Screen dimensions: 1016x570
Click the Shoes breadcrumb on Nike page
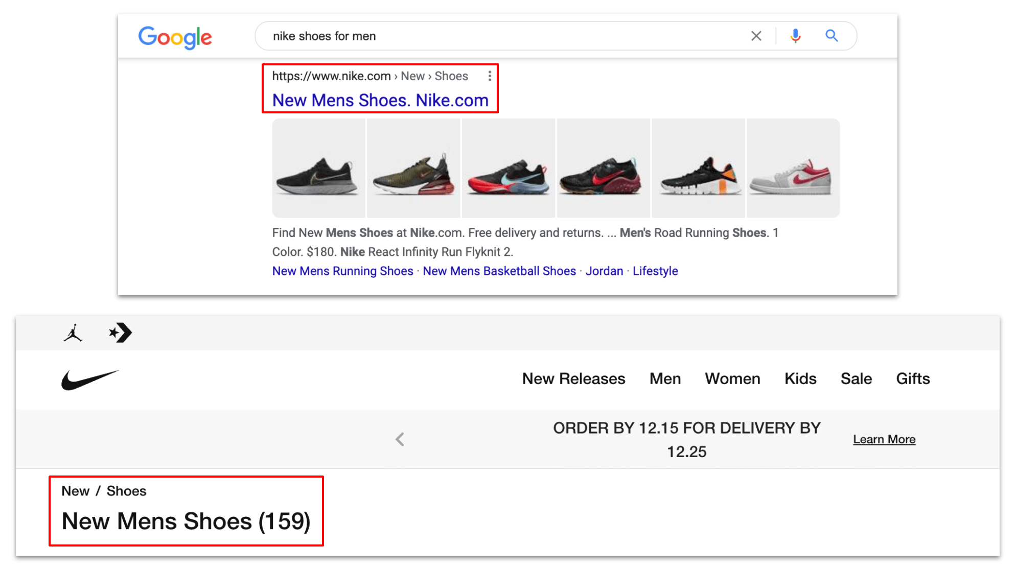tap(126, 491)
